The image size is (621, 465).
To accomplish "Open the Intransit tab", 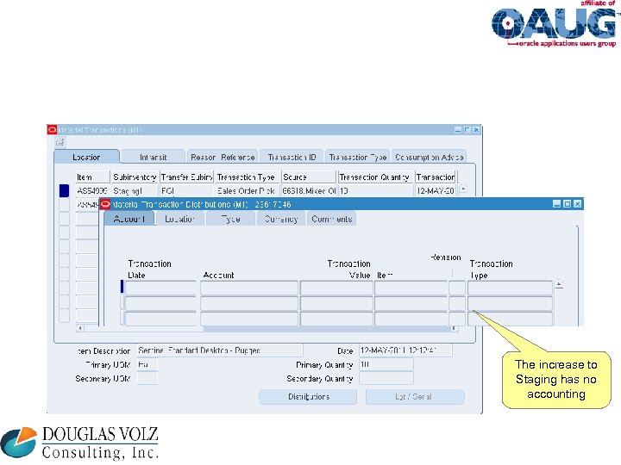I will (x=153, y=157).
